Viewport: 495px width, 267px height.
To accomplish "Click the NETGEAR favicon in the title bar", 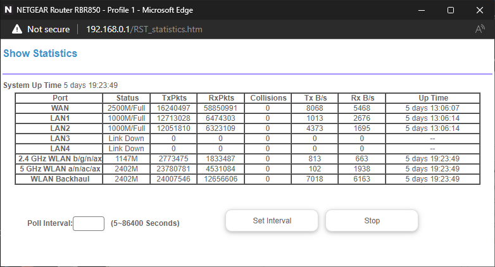I will point(8,10).
